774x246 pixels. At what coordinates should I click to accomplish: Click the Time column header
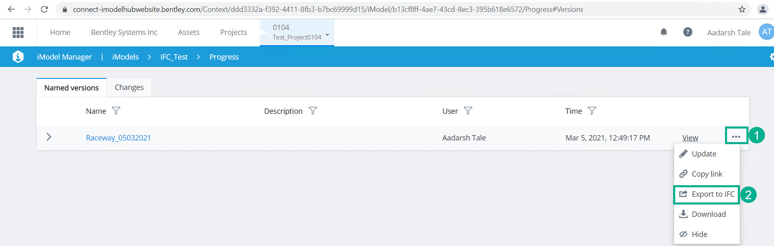[574, 111]
